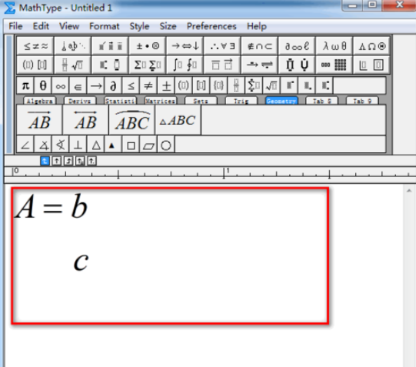Image resolution: width=416 pixels, height=367 pixels.
Task: Insert the partial derivative symbol
Action: 113,85
